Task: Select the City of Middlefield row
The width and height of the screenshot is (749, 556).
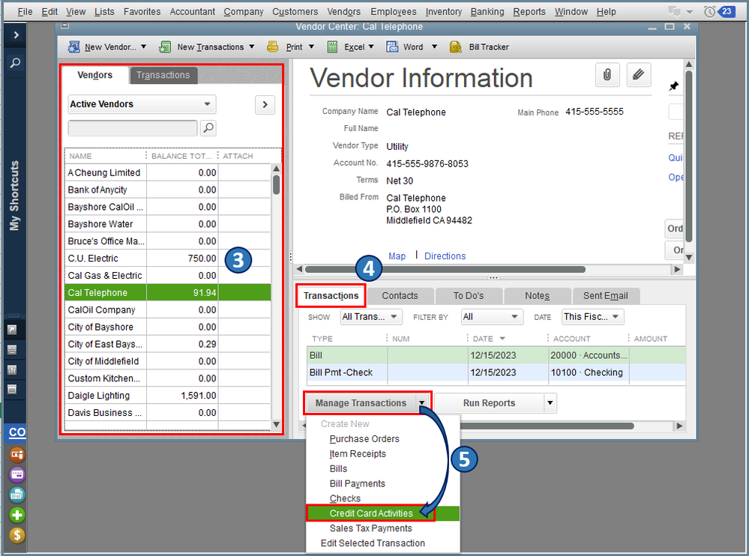Action: pos(168,361)
